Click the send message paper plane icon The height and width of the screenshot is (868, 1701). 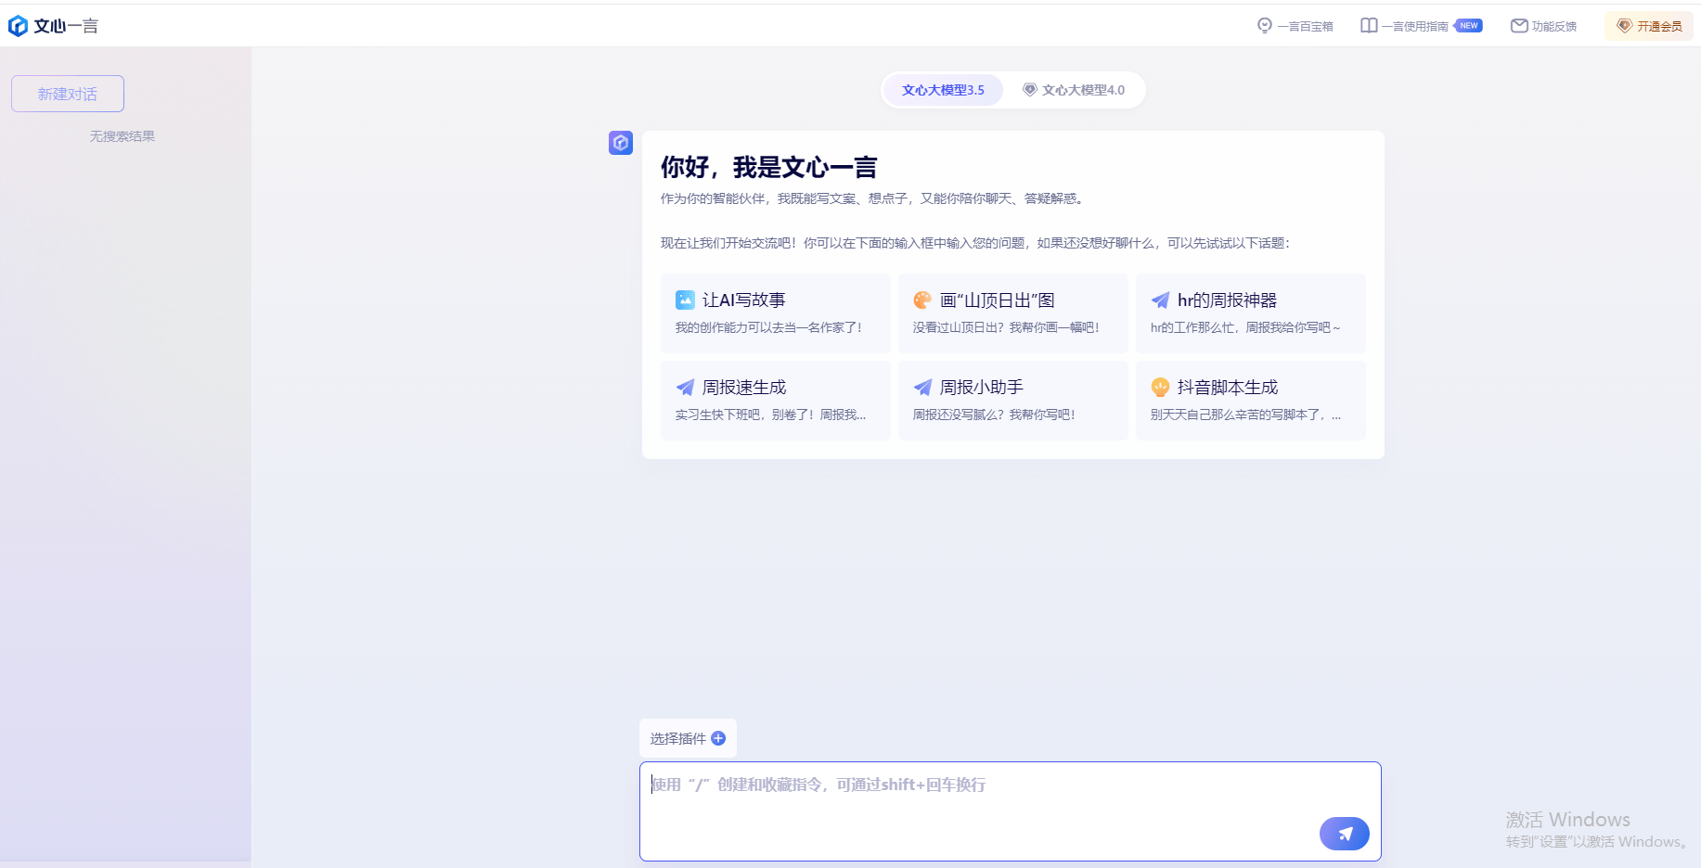pos(1344,833)
